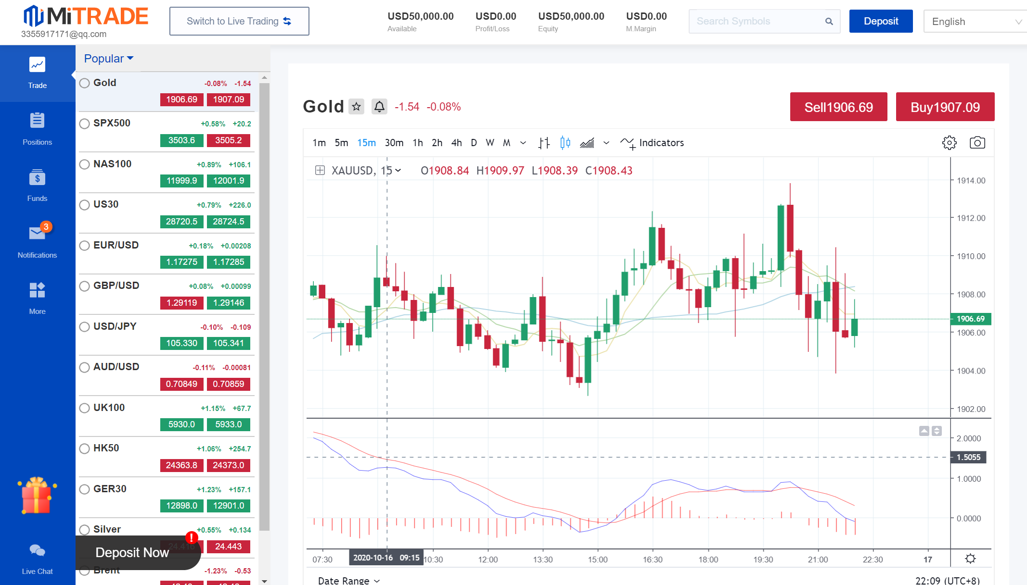This screenshot has height=585, width=1027.
Task: Expand the Popular category dropdown
Action: [x=108, y=59]
